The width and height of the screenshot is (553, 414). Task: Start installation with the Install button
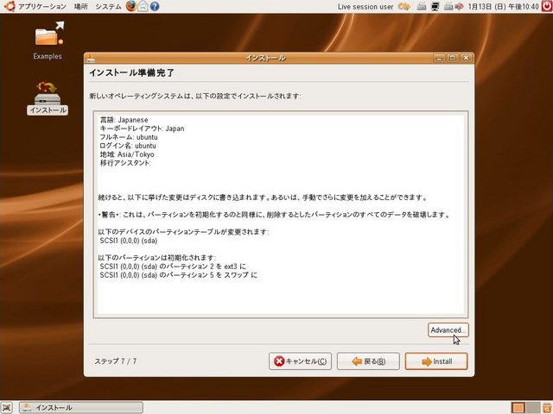(x=436, y=361)
